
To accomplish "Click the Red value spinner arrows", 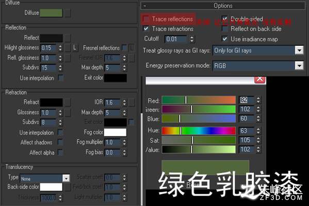I will pyautogui.click(x=258, y=100).
